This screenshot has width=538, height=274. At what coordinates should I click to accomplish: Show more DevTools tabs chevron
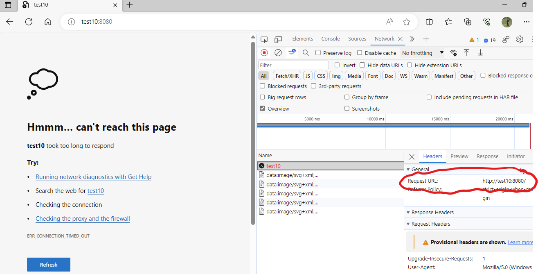coord(412,39)
